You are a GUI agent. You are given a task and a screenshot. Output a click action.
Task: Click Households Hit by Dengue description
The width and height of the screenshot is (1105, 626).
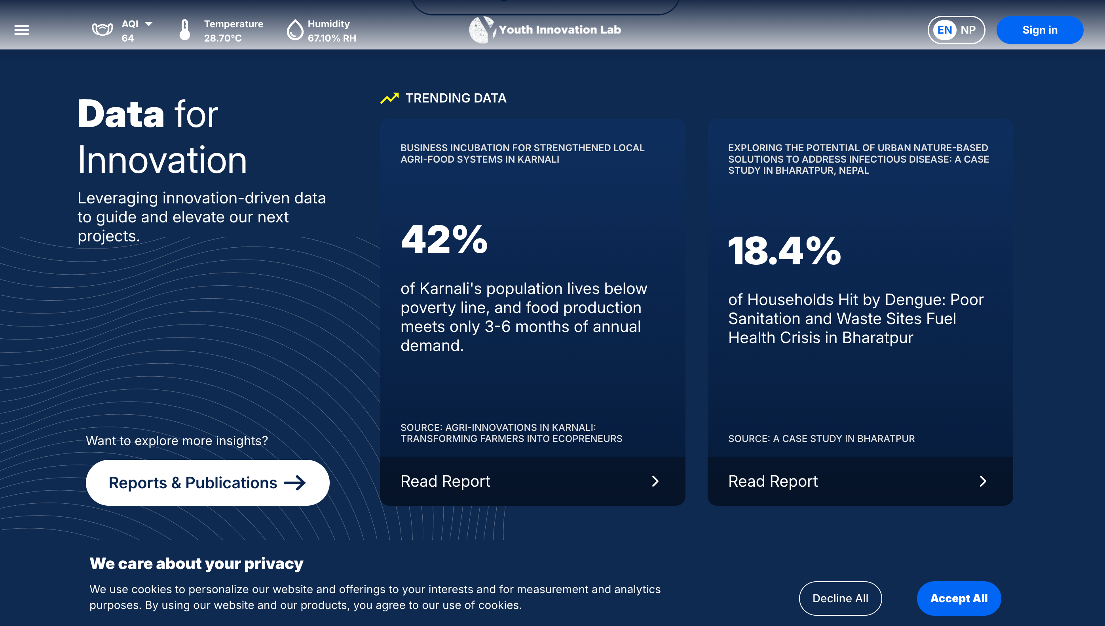click(x=856, y=319)
